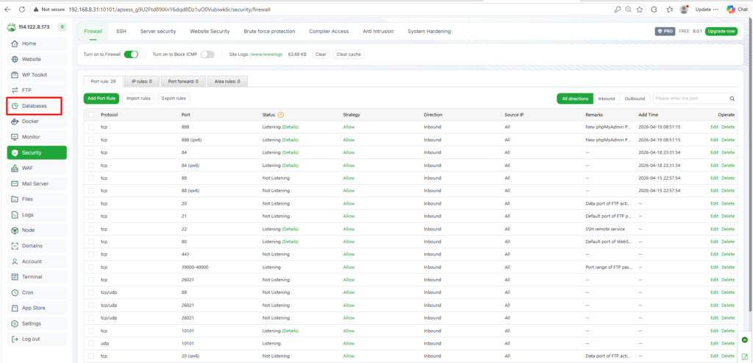The image size is (753, 363).
Task: Open the Databases sidebar icon
Action: [15, 106]
